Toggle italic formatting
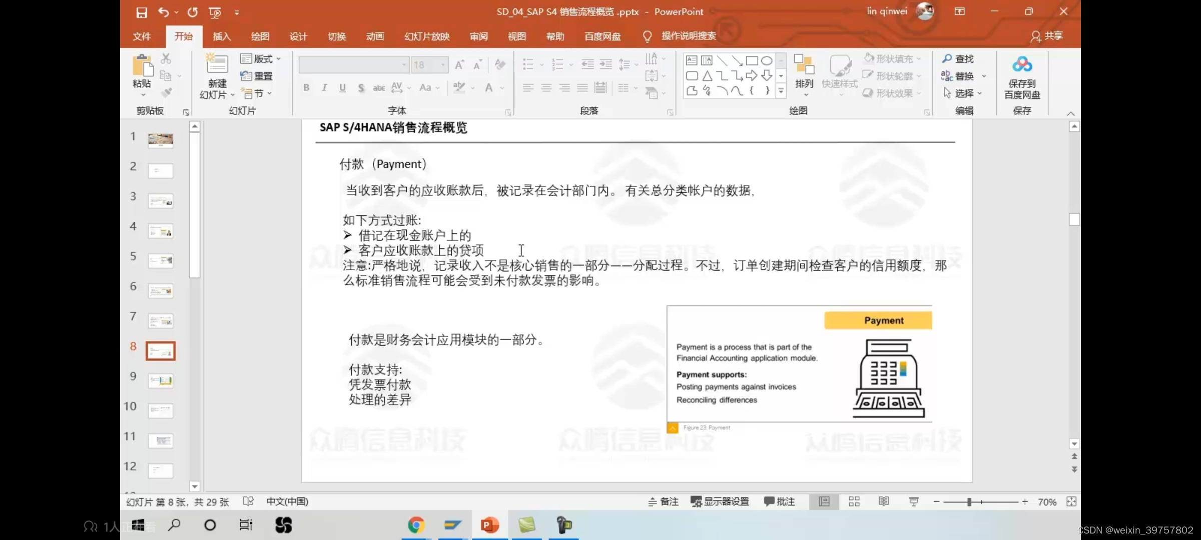 [324, 87]
